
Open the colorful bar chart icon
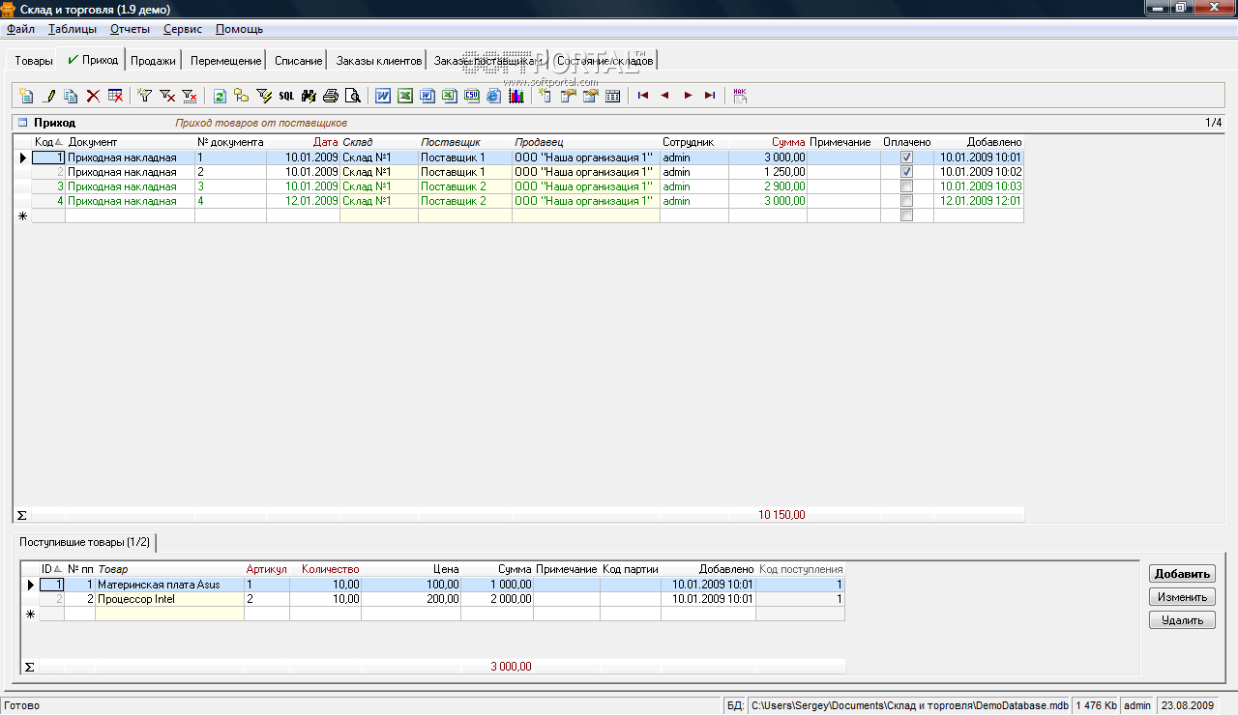pyautogui.click(x=516, y=96)
